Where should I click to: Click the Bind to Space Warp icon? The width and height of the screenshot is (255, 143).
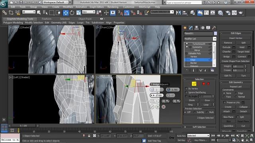pyautogui.click(x=18, y=13)
